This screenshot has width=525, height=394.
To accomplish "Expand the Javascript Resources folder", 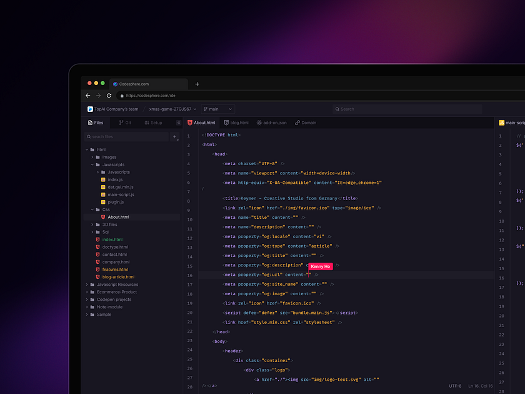I will pyautogui.click(x=87, y=285).
